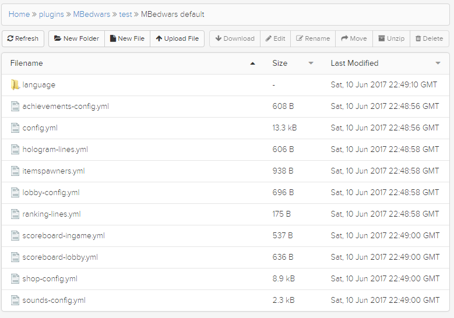Image resolution: width=454 pixels, height=318 pixels.
Task: Click the Rename toolbar button
Action: 313,38
